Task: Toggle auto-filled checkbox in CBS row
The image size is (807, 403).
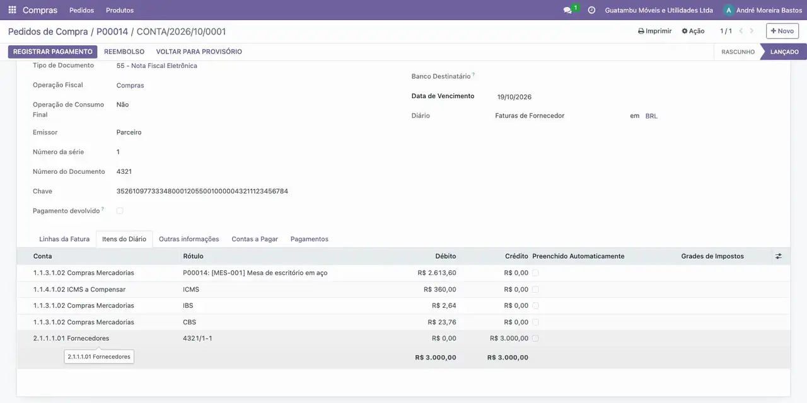Action: coord(535,322)
